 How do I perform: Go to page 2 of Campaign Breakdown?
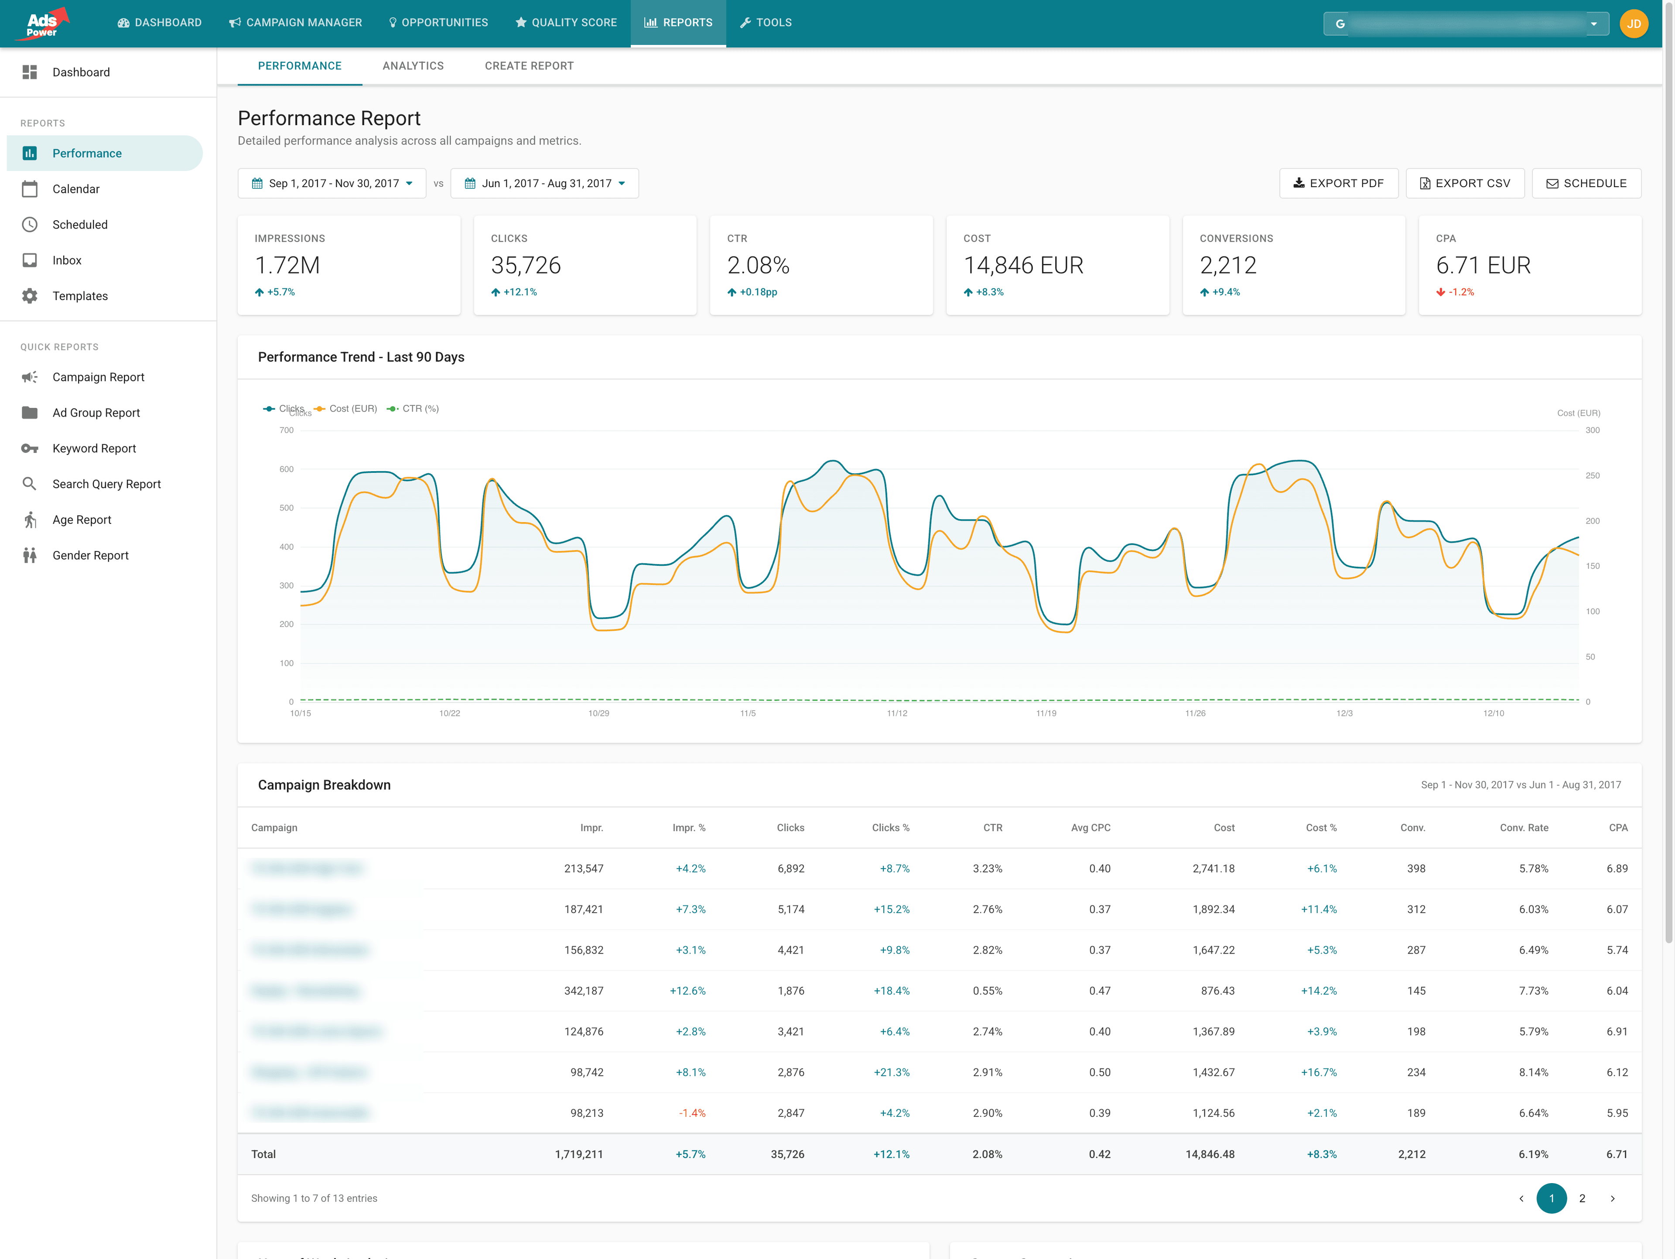(1582, 1198)
